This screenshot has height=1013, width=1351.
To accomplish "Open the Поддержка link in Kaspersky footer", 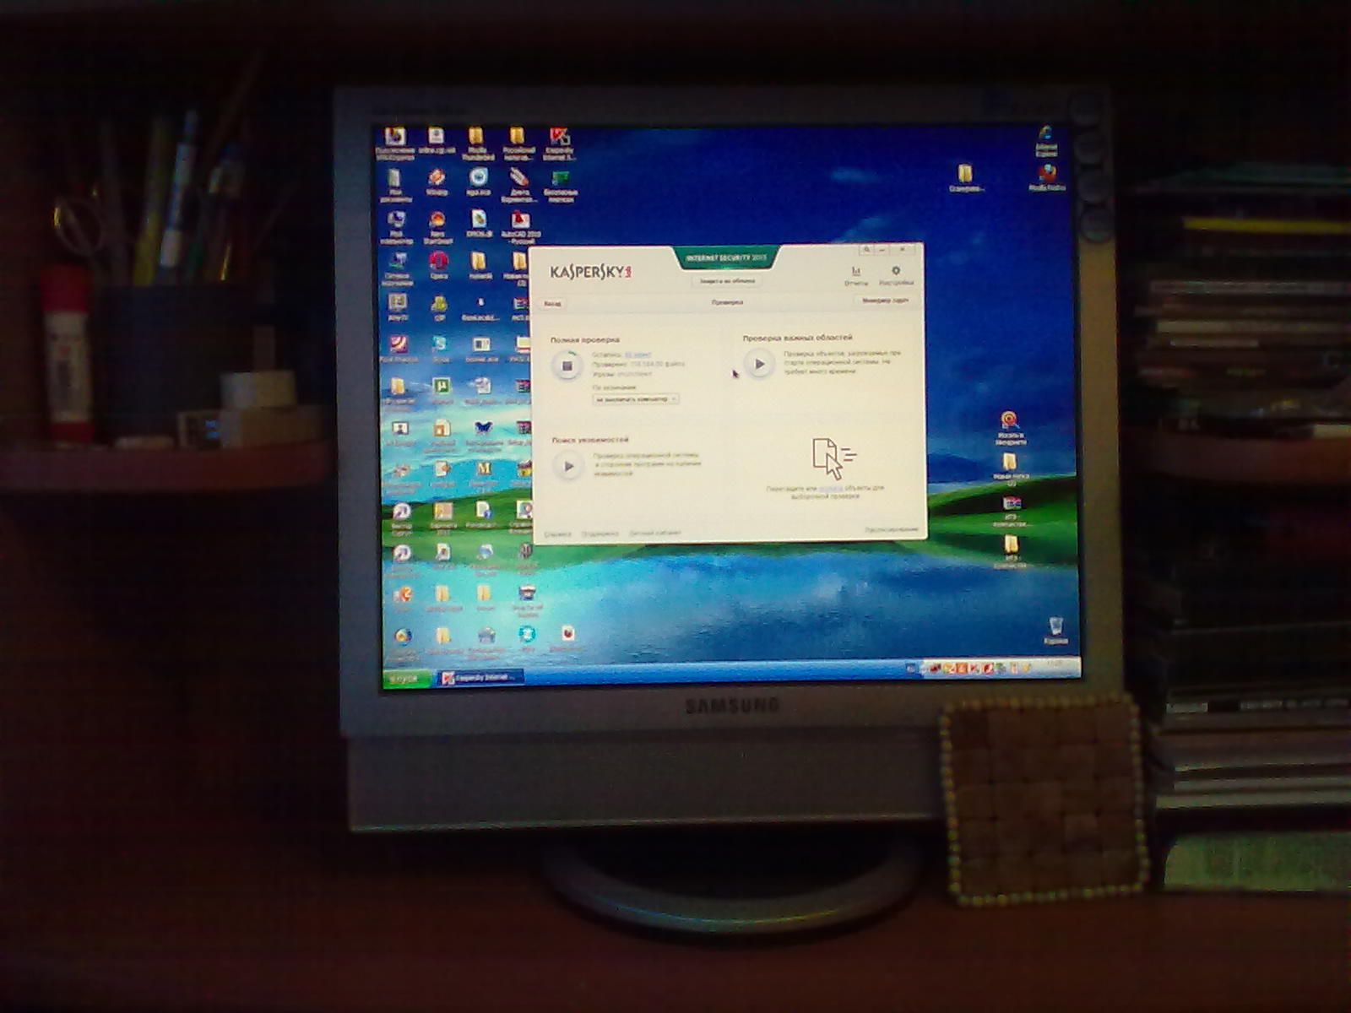I will (600, 534).
